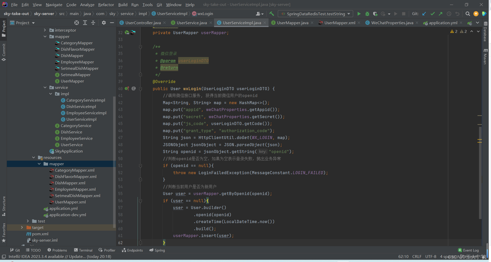
Task: Toggle the Maven tool window on the right sidebar
Action: click(485, 57)
